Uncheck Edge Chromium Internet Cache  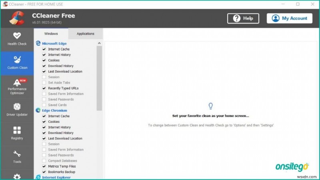pos(44,116)
